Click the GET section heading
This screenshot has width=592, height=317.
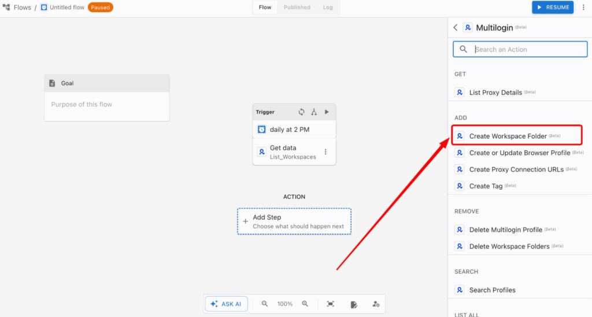click(x=460, y=74)
